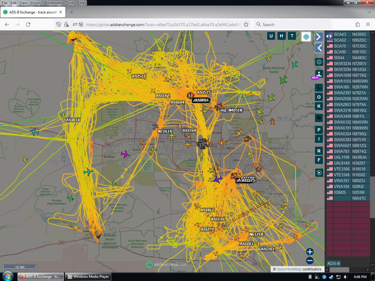Click the T tracks button
The width and height of the screenshot is (375, 281).
point(292,36)
